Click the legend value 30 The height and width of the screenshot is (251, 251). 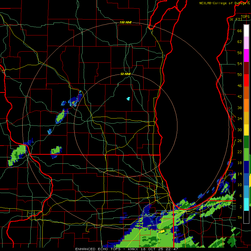(x=240, y=130)
